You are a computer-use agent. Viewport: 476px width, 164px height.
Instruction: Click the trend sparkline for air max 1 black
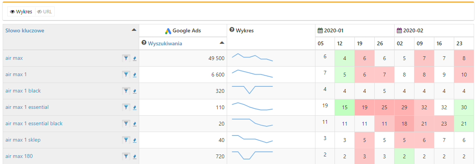(252, 90)
